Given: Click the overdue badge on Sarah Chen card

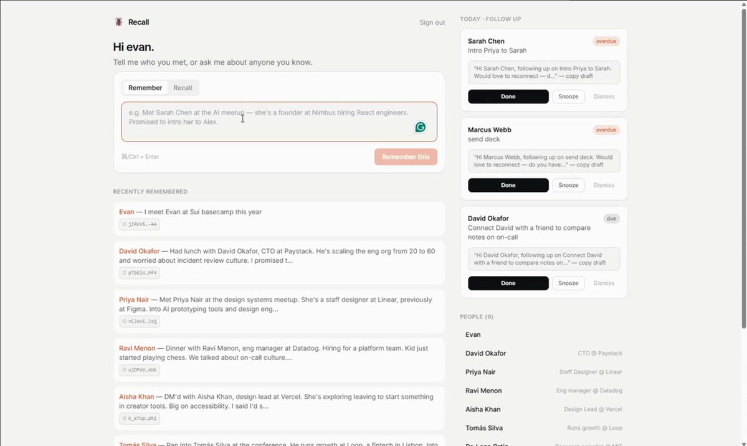Looking at the screenshot, I should point(606,41).
